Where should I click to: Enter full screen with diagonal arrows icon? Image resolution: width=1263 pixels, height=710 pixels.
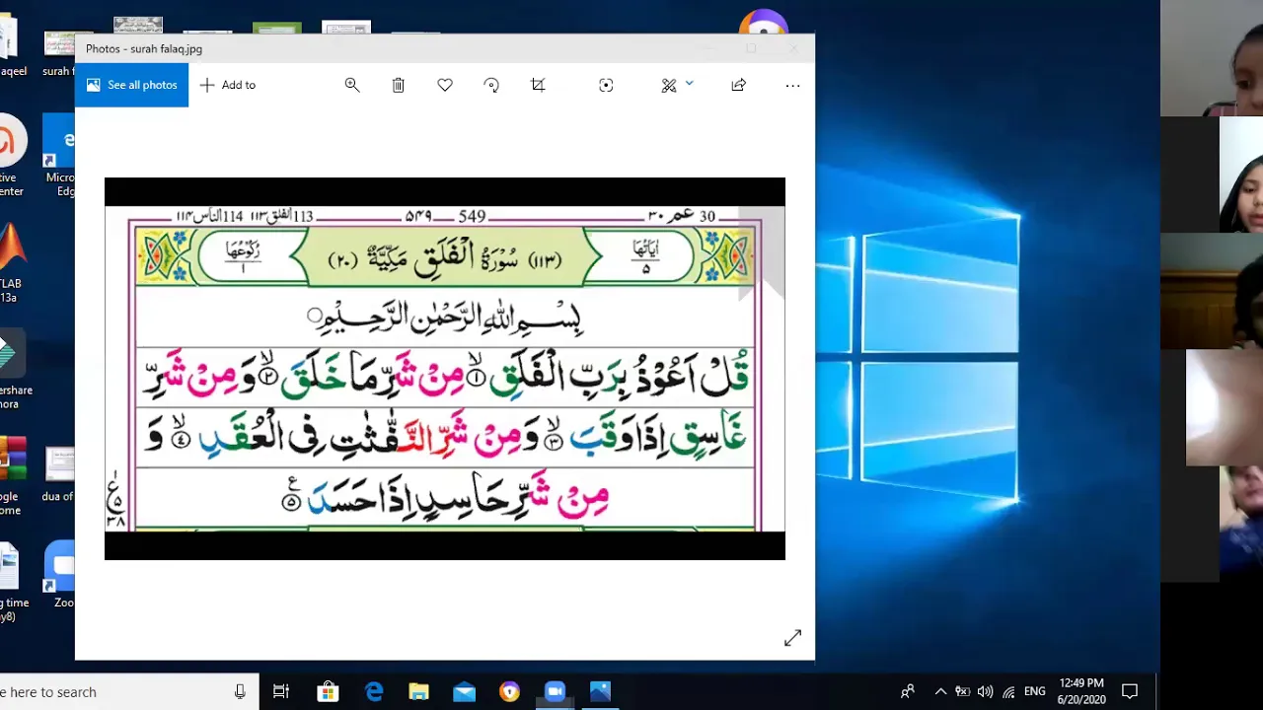tap(792, 639)
